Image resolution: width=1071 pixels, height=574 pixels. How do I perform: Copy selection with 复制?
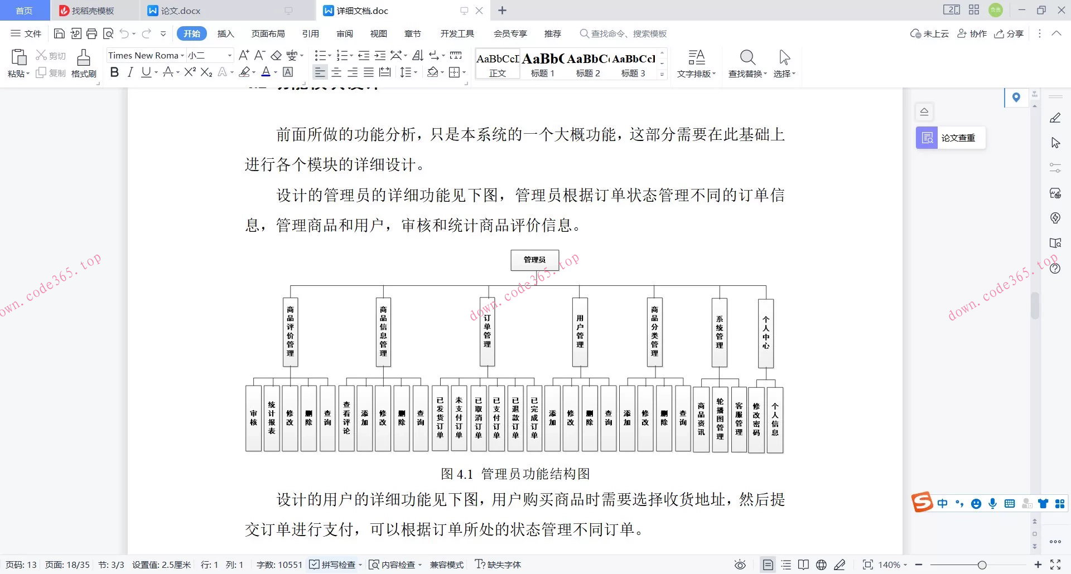tap(51, 73)
